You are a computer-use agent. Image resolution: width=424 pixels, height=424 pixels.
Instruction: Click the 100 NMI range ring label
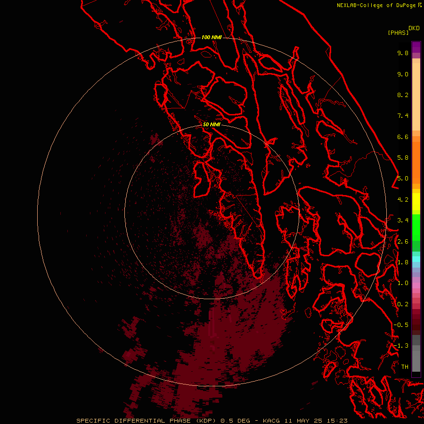[x=212, y=37]
